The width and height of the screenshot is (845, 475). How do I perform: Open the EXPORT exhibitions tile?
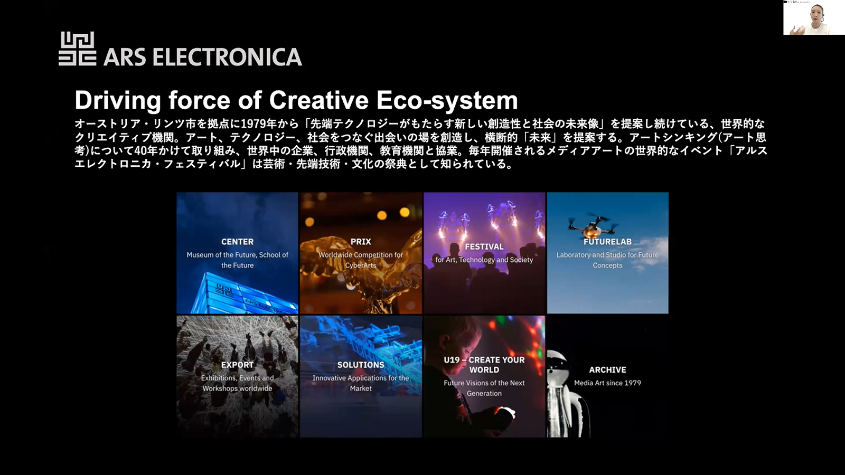point(237,376)
